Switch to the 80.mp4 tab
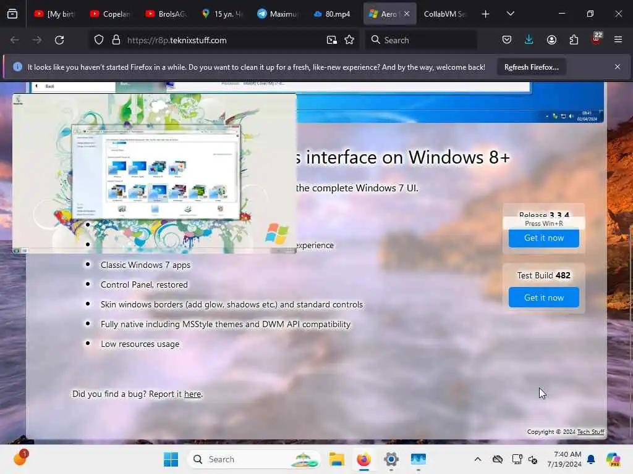The height and width of the screenshot is (474, 633). 333,14
